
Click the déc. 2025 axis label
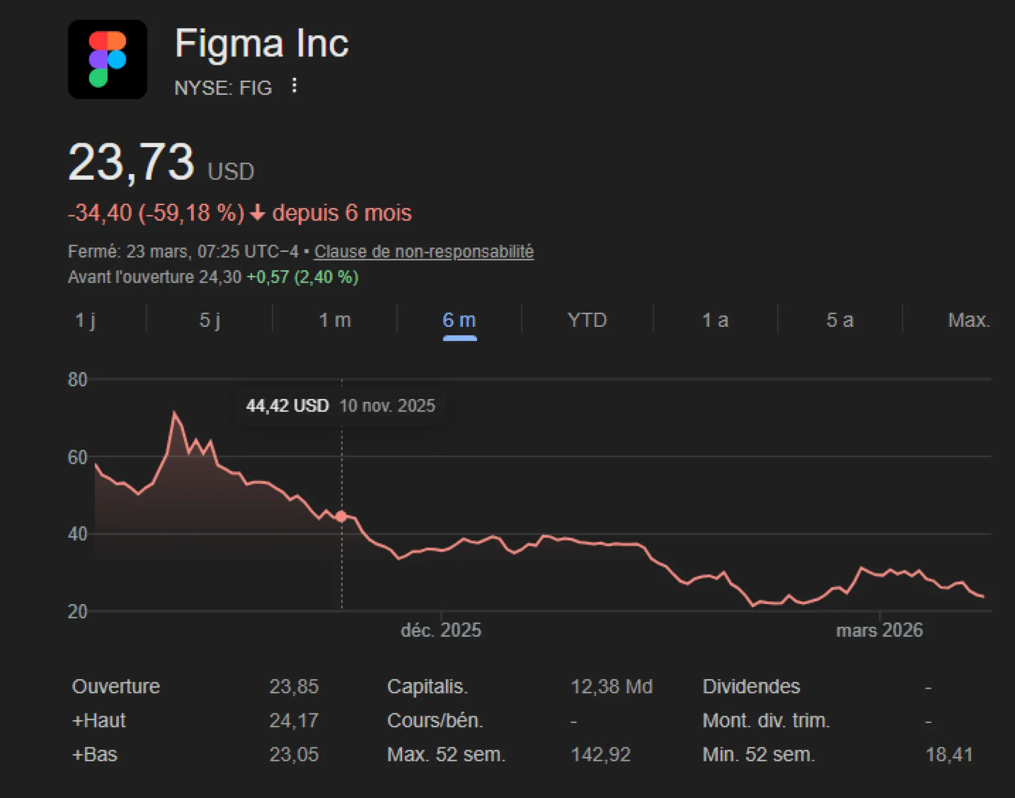(441, 630)
